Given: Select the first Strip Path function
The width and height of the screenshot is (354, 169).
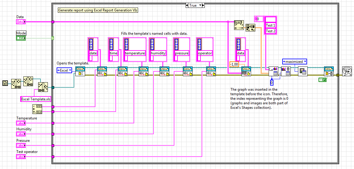Looking at the screenshot, I should click(16, 84).
